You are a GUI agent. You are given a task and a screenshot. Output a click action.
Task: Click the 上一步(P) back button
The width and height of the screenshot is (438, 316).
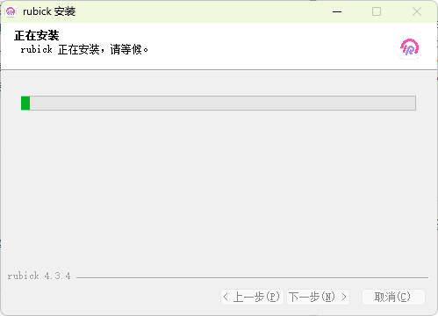click(x=251, y=297)
